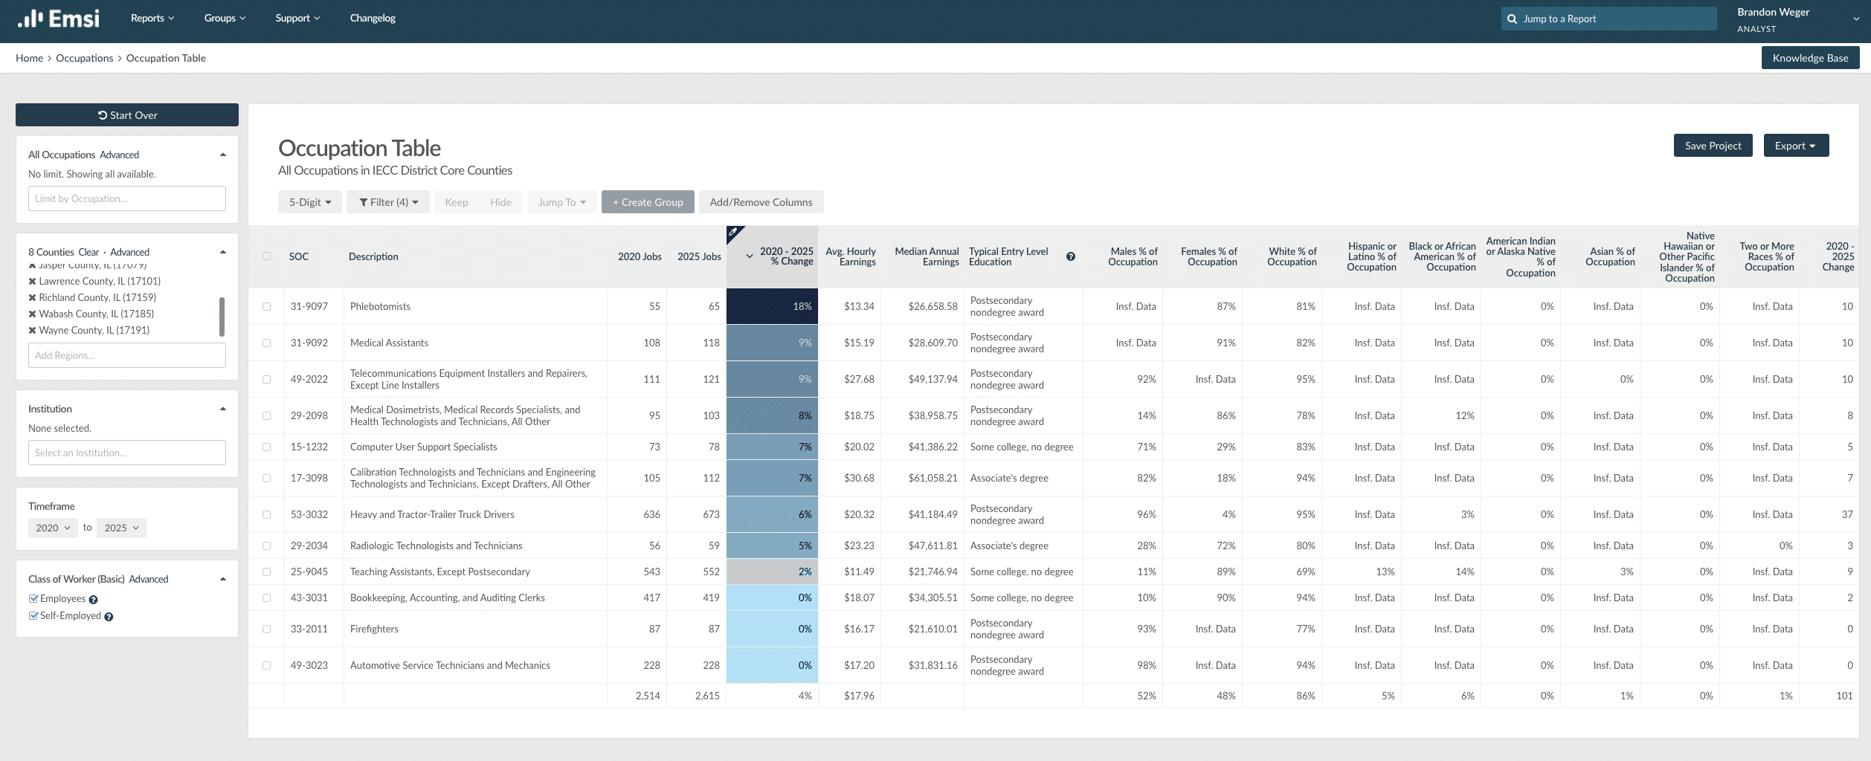Open the Changelog page
This screenshot has height=761, width=1871.
click(x=373, y=19)
